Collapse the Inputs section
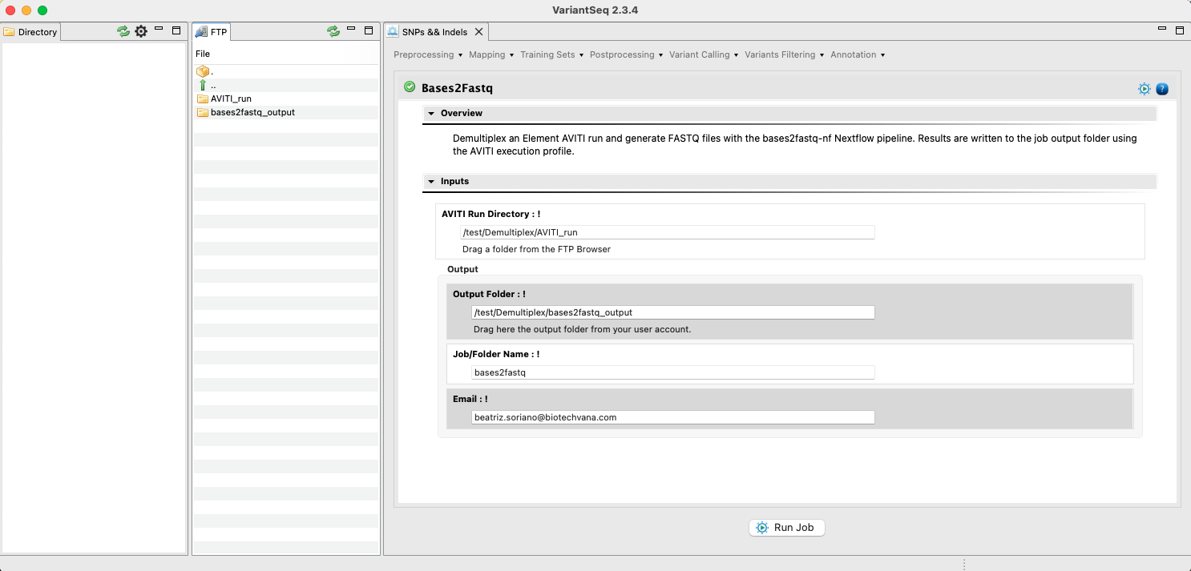 (431, 182)
